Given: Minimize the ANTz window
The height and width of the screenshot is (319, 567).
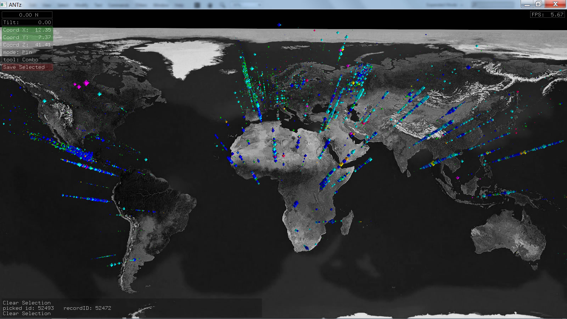Looking at the screenshot, I should pos(527,4).
